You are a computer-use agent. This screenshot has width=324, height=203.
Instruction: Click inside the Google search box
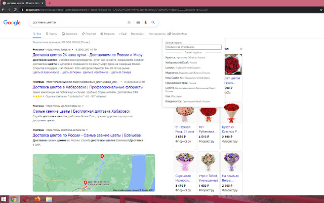point(78,22)
